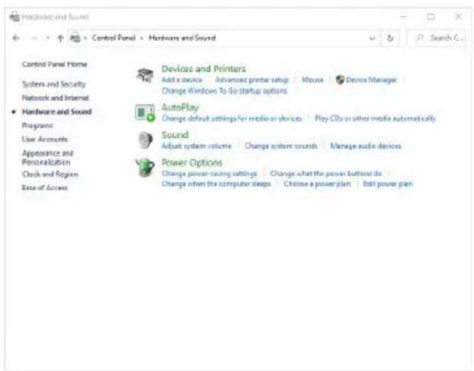
Task: Click Manage audio devices
Action: 366,146
